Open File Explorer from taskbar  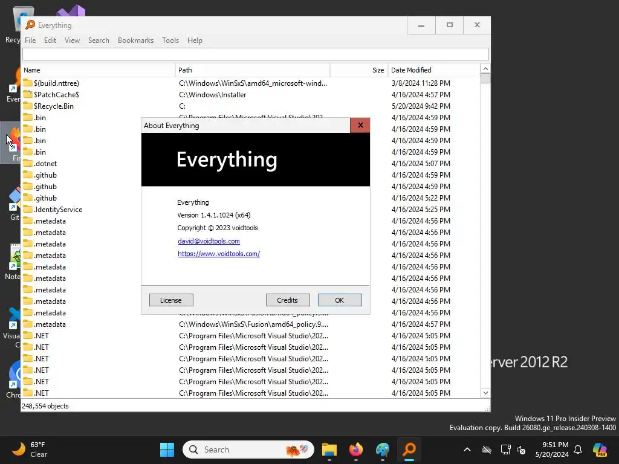pos(329,449)
